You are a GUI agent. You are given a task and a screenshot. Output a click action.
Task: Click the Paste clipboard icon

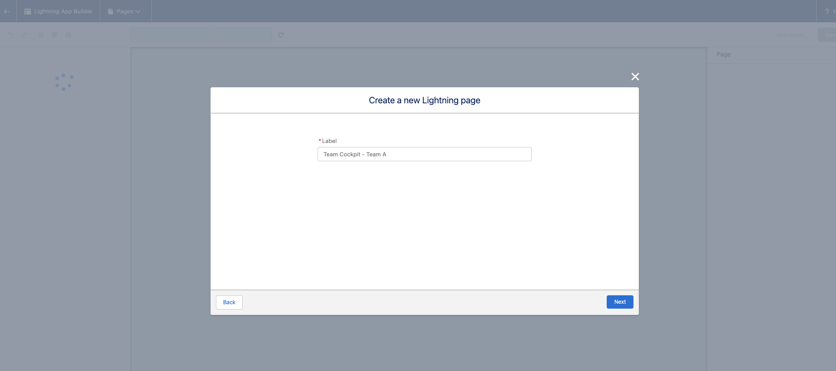coord(68,35)
